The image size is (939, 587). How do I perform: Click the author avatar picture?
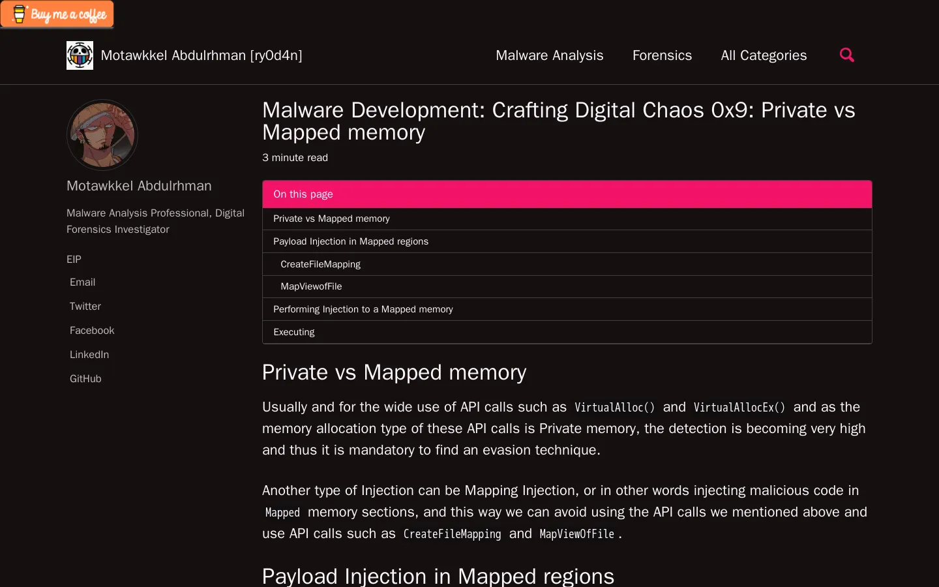click(x=102, y=135)
